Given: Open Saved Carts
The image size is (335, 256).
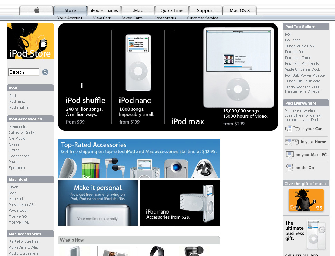Looking at the screenshot, I should (x=132, y=18).
